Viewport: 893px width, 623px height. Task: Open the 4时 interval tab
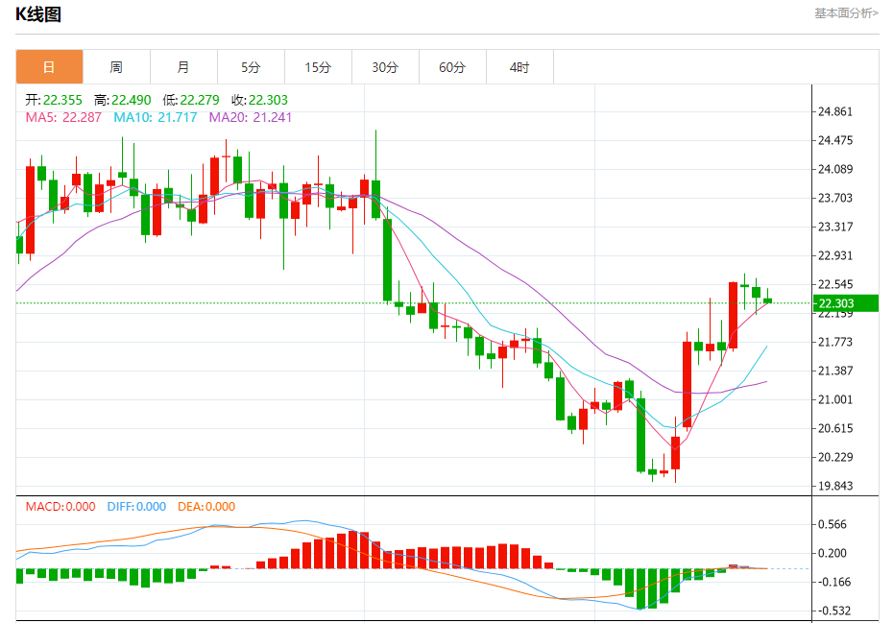(519, 67)
